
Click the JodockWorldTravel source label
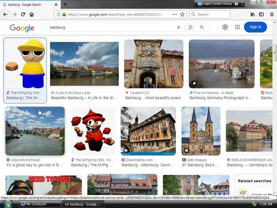pos(25,160)
